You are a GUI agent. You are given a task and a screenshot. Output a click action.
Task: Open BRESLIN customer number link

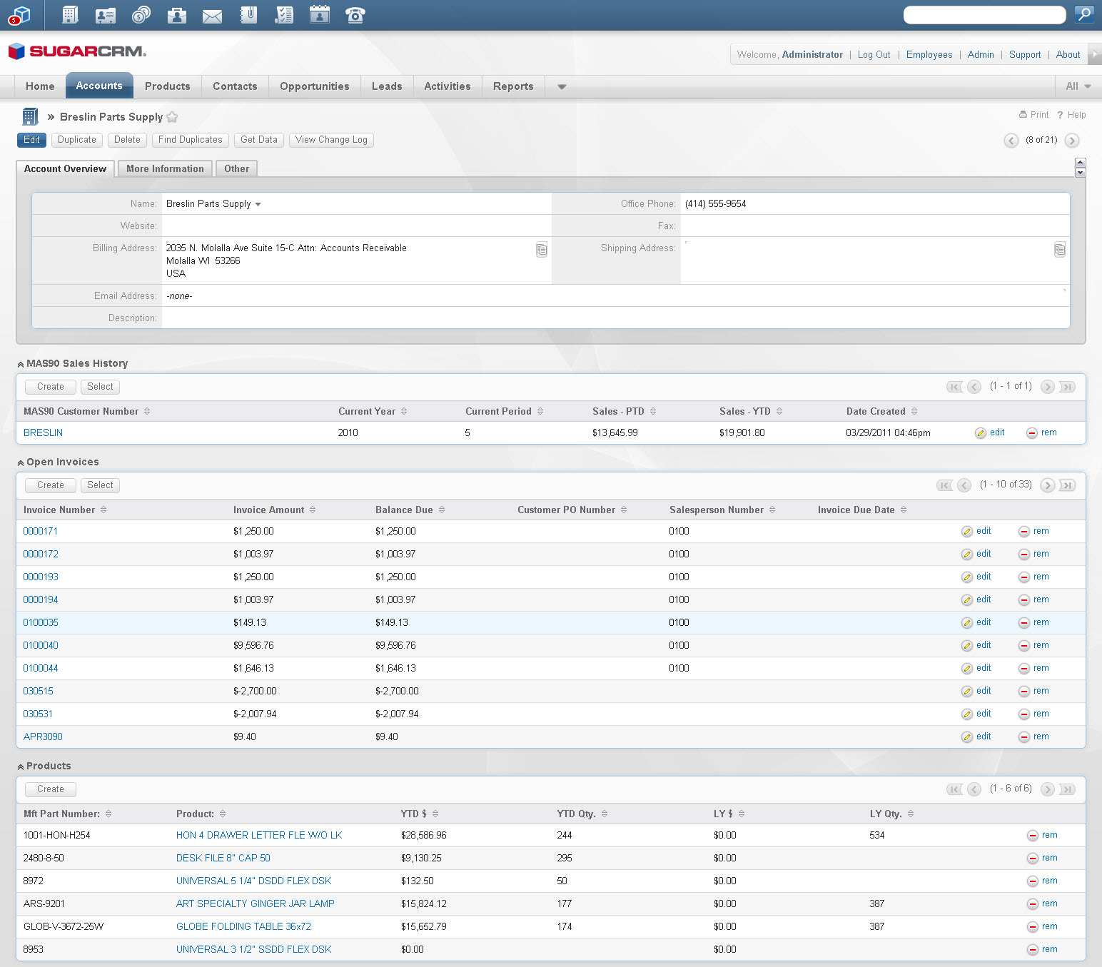click(x=43, y=432)
